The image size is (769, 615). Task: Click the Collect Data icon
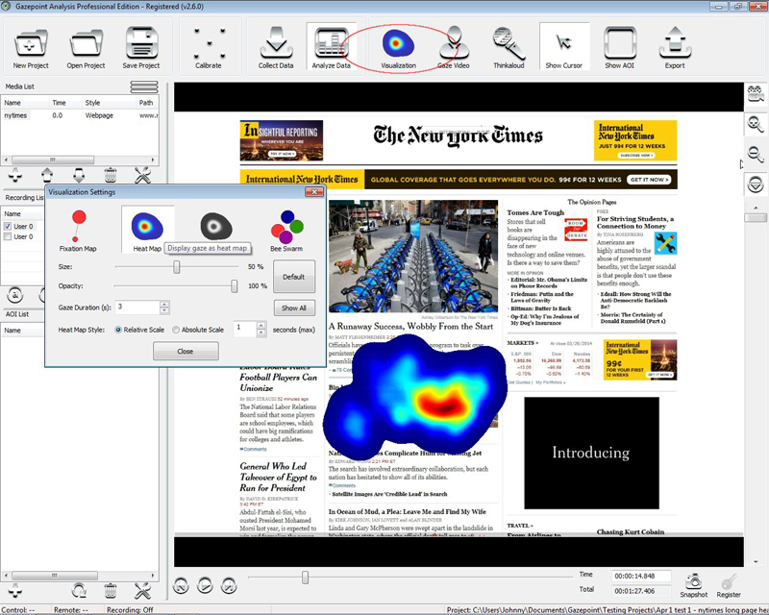pyautogui.click(x=276, y=48)
